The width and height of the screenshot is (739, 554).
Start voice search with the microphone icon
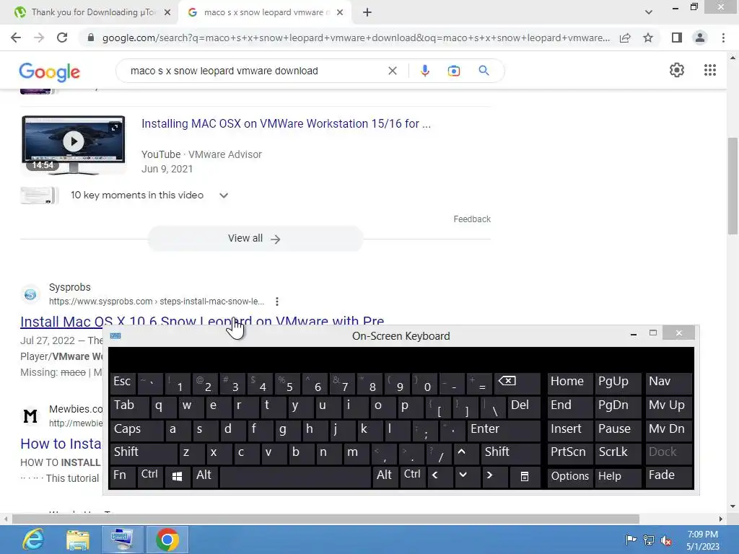(424, 71)
